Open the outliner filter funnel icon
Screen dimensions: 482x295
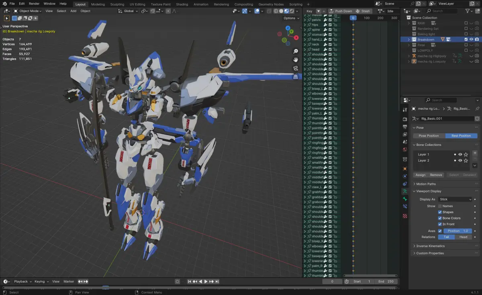click(468, 11)
